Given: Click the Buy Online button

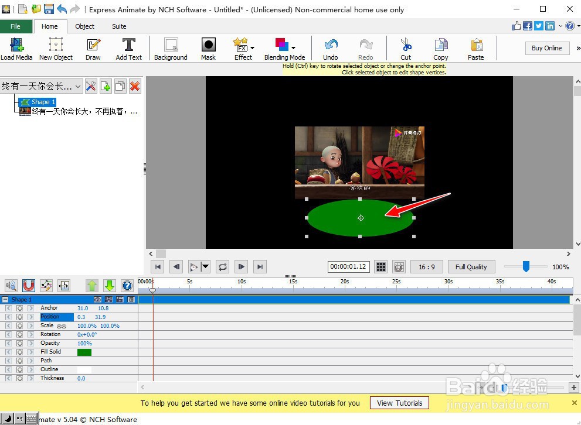Looking at the screenshot, I should point(547,48).
